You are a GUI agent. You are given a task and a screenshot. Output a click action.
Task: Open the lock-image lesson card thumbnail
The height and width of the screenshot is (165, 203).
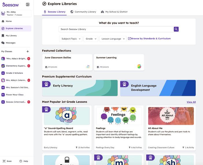tap(67, 160)
